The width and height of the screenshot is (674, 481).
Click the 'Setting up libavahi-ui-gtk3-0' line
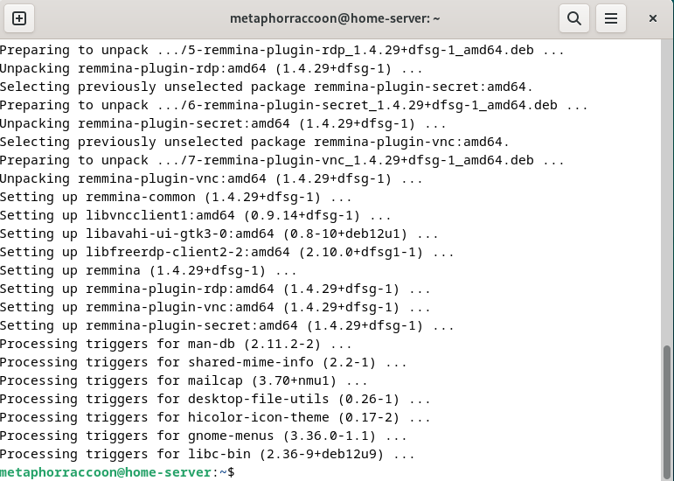tap(219, 234)
